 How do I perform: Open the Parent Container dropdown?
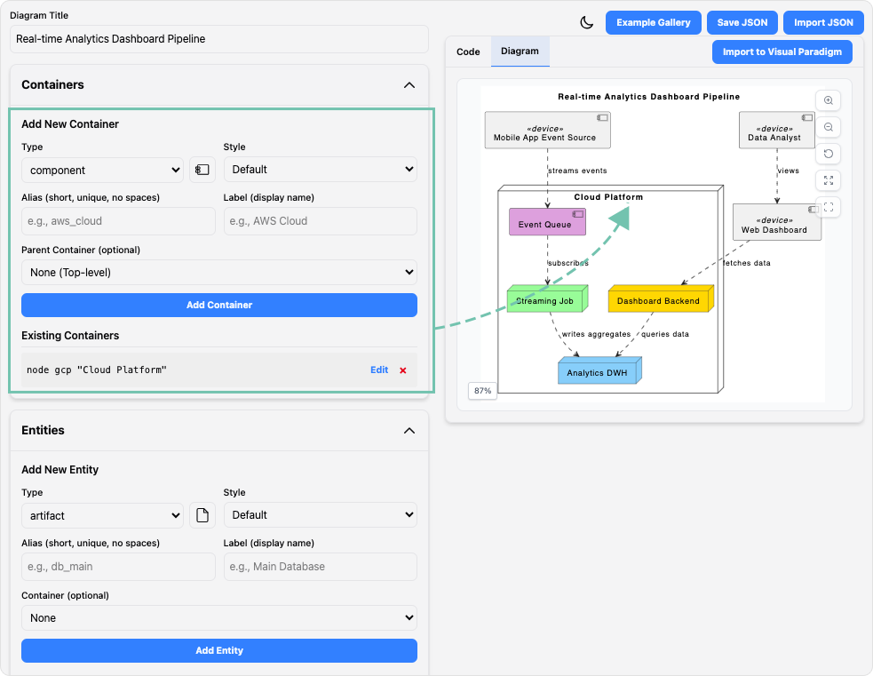point(219,273)
